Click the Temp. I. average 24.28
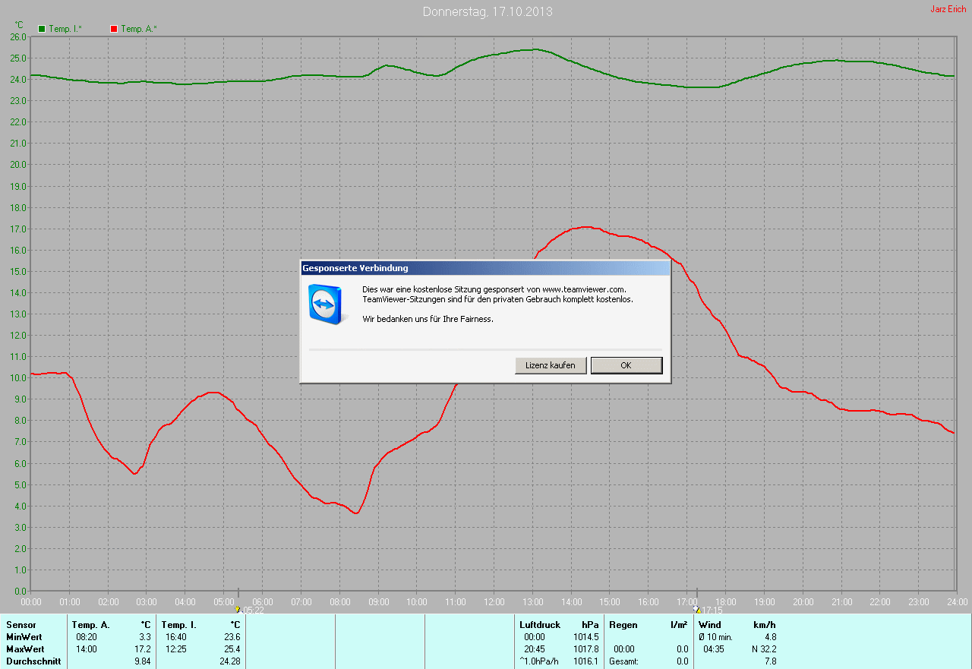 click(230, 661)
